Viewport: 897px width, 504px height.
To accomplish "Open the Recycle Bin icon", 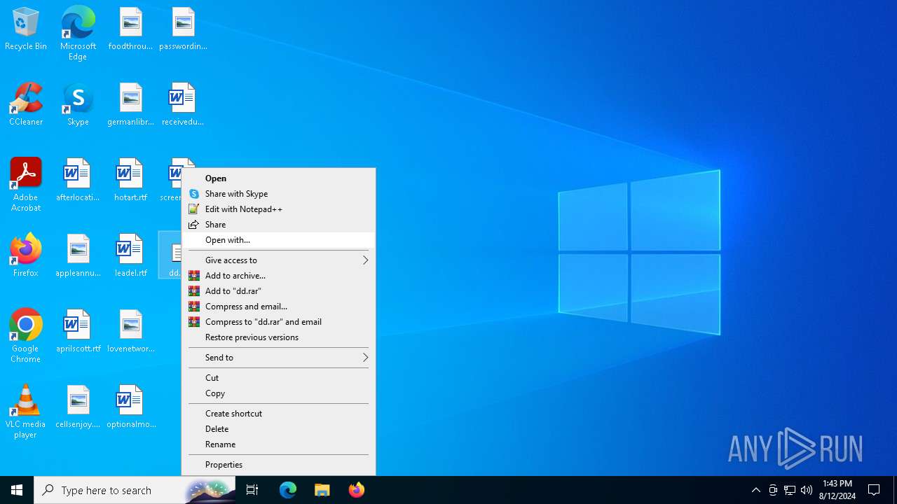I will coord(26,29).
